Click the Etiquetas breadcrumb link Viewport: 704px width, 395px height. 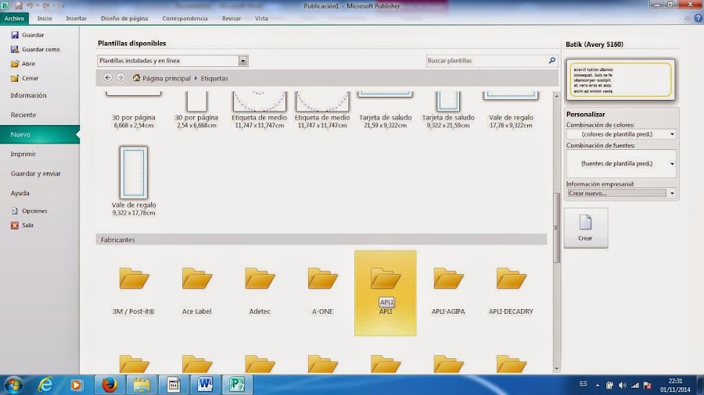click(214, 78)
